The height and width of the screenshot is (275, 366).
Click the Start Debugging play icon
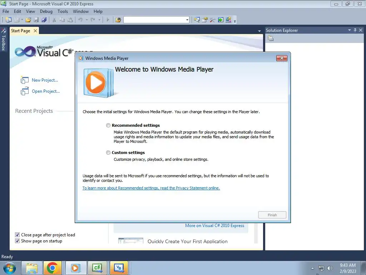coord(108,20)
